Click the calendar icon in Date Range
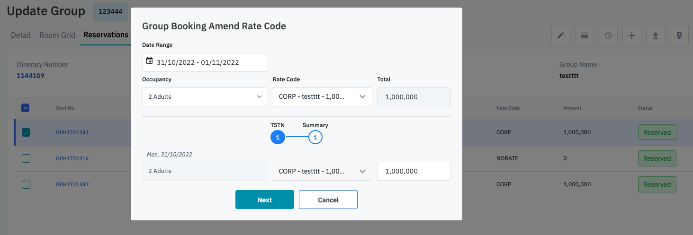693x235 pixels. 150,61
